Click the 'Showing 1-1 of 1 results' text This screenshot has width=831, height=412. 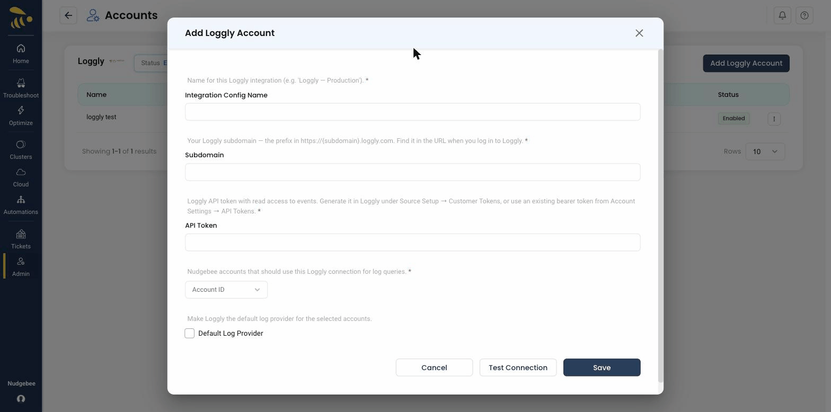coord(119,151)
